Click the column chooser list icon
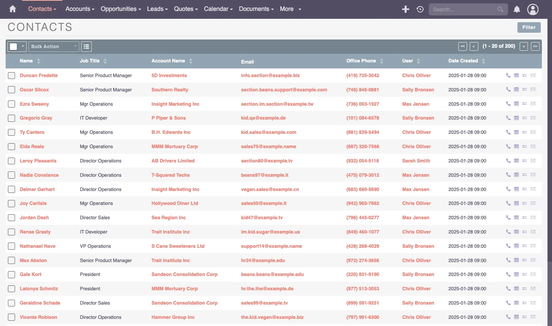The height and width of the screenshot is (326, 552). click(86, 47)
